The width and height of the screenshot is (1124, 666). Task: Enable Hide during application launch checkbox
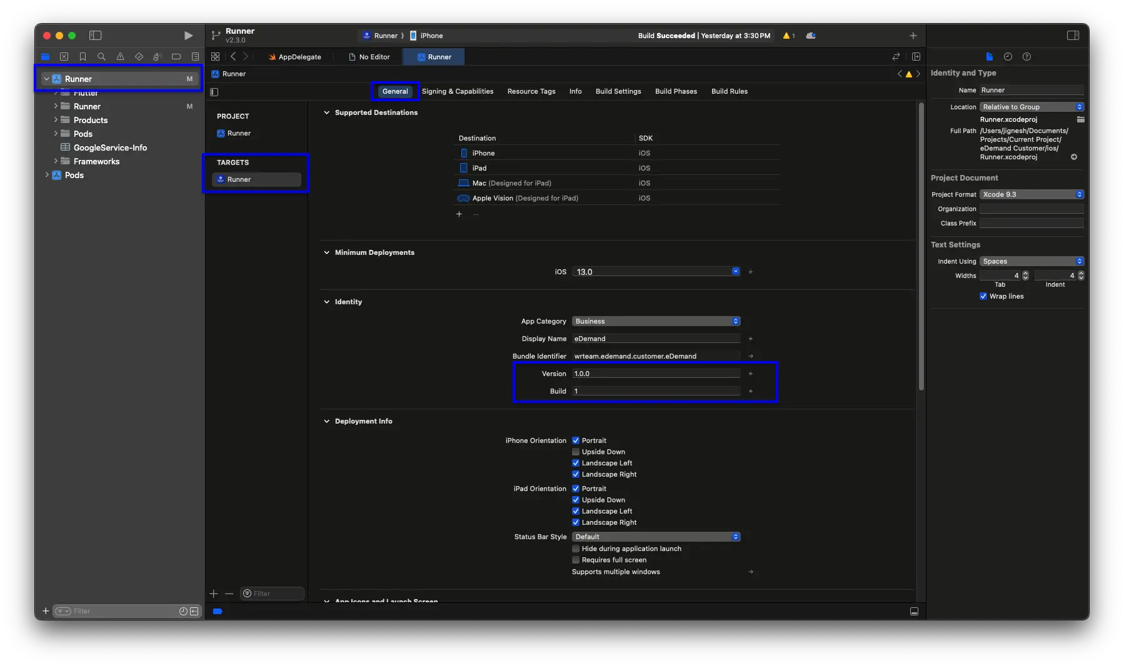[576, 549]
